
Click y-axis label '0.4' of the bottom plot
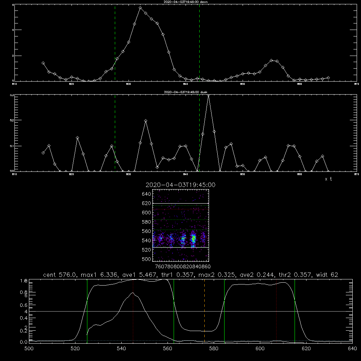(x=24, y=318)
